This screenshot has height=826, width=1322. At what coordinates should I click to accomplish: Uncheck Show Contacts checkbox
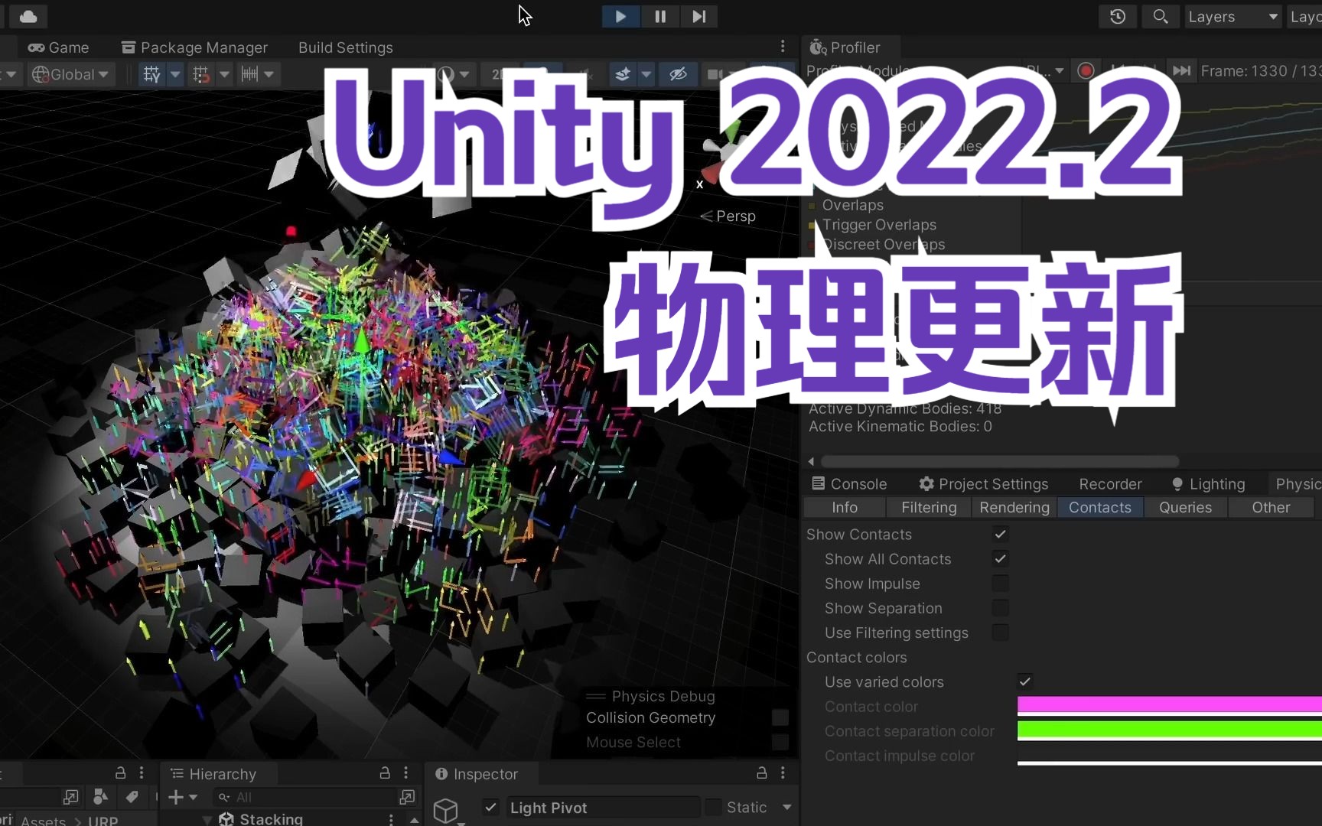click(1000, 534)
